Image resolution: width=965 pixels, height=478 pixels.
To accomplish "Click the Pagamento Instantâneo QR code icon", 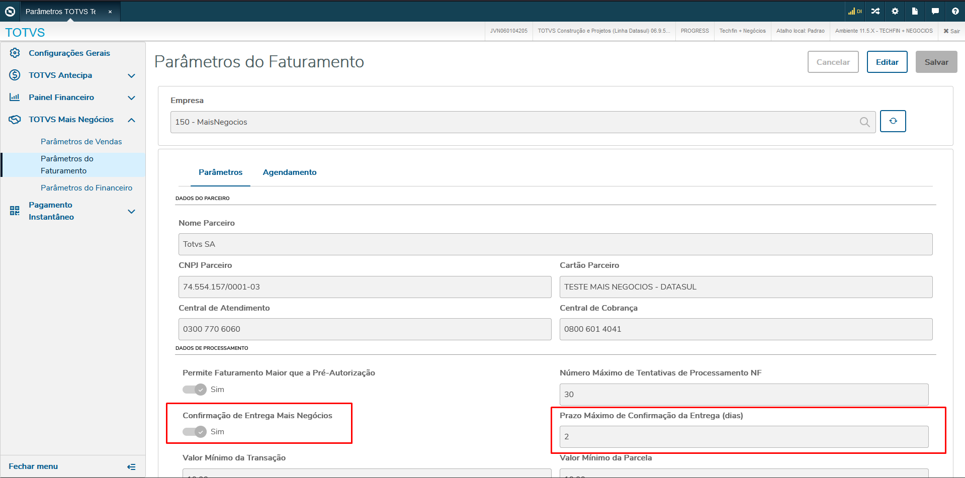I will 15,211.
